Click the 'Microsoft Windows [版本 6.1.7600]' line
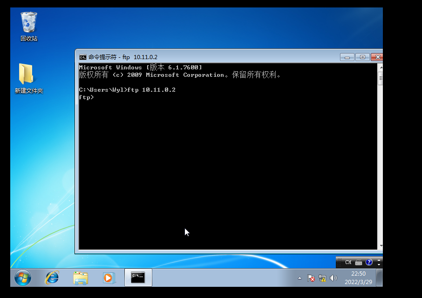Viewport: 422px width, 298px height. click(140, 67)
